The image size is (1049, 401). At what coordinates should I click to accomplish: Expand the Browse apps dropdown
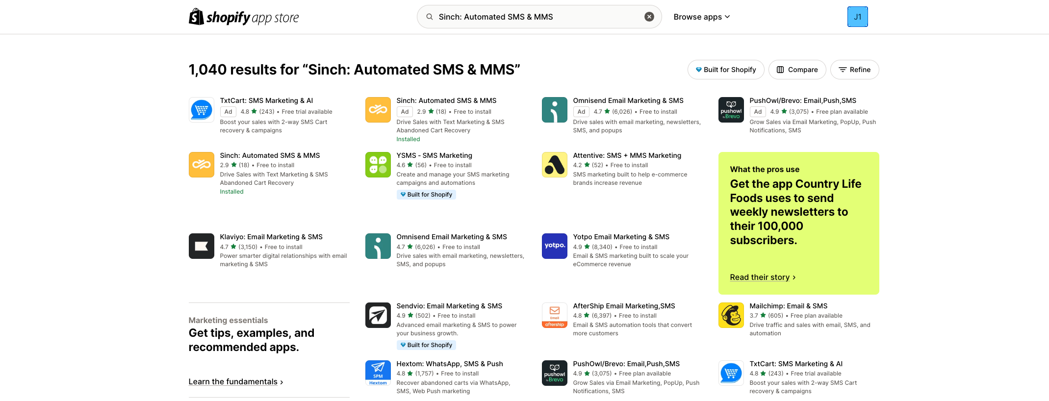coord(702,17)
